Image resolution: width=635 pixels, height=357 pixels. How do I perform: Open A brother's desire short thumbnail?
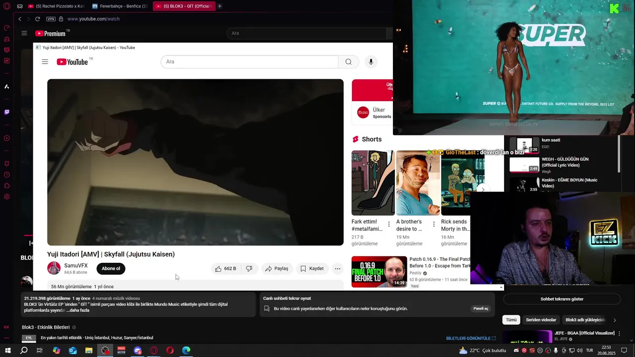pyautogui.click(x=418, y=183)
